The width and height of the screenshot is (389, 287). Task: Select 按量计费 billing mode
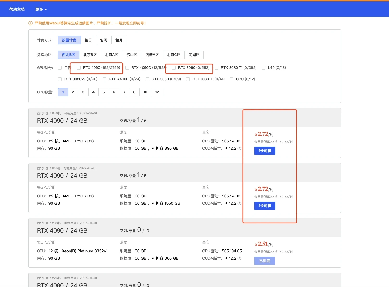(x=69, y=40)
